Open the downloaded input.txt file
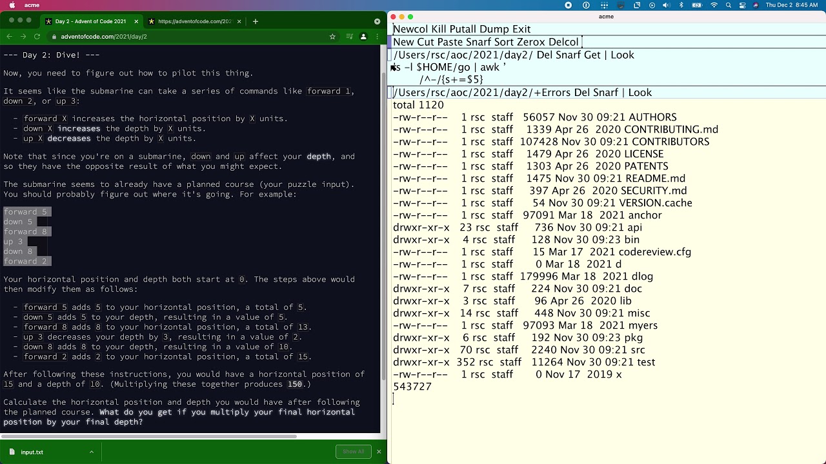The image size is (826, 464). pos(32,452)
